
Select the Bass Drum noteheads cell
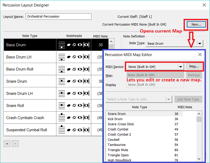coord(73,45)
